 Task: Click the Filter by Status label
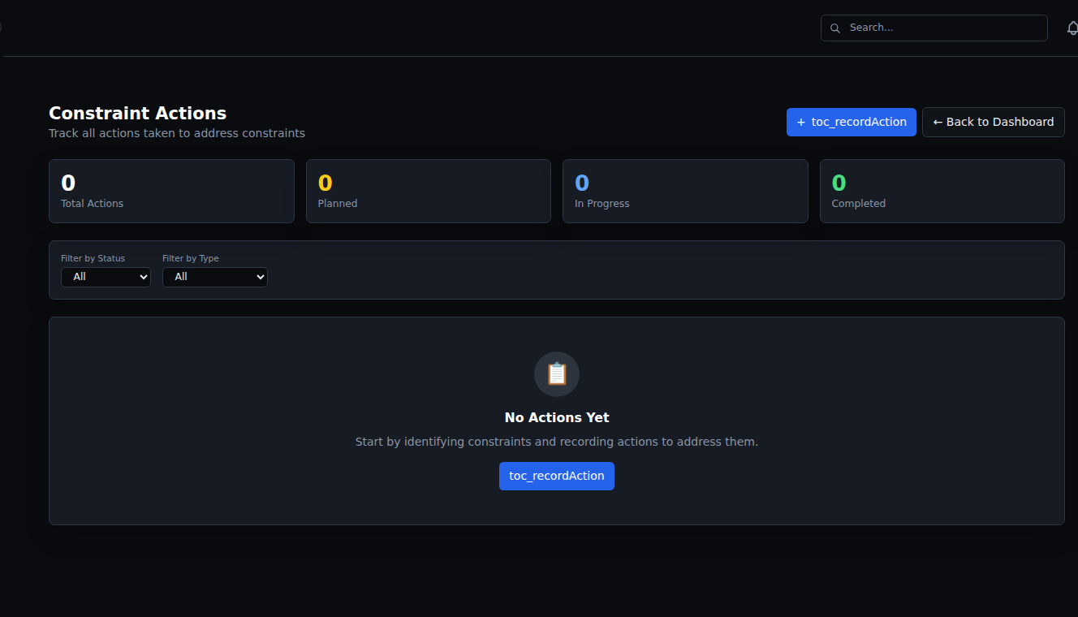click(93, 258)
